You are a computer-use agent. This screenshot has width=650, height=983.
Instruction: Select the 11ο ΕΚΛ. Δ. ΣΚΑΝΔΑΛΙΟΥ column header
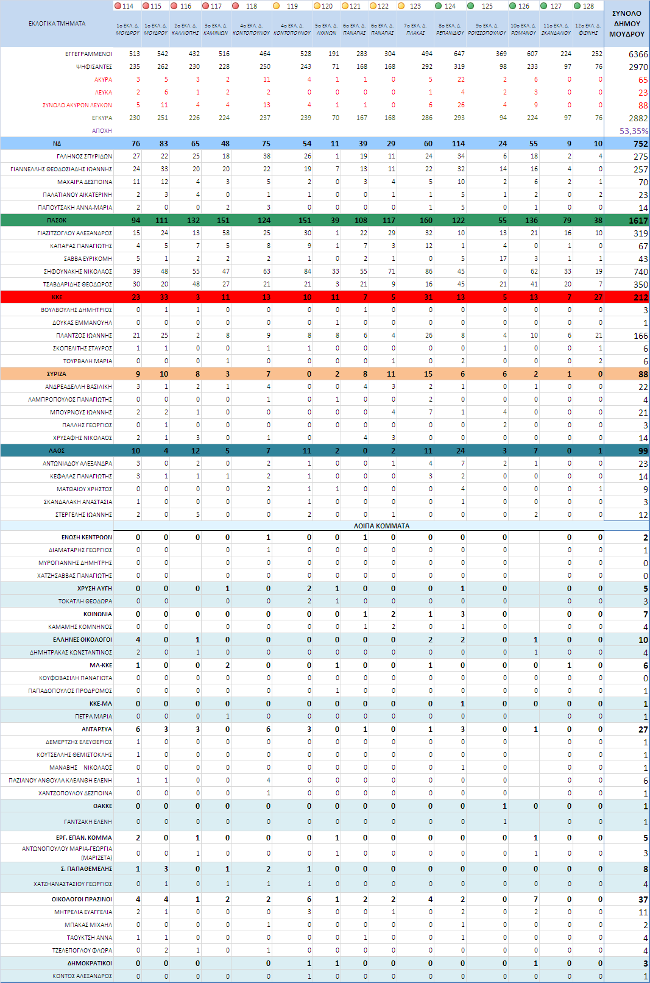[556, 29]
